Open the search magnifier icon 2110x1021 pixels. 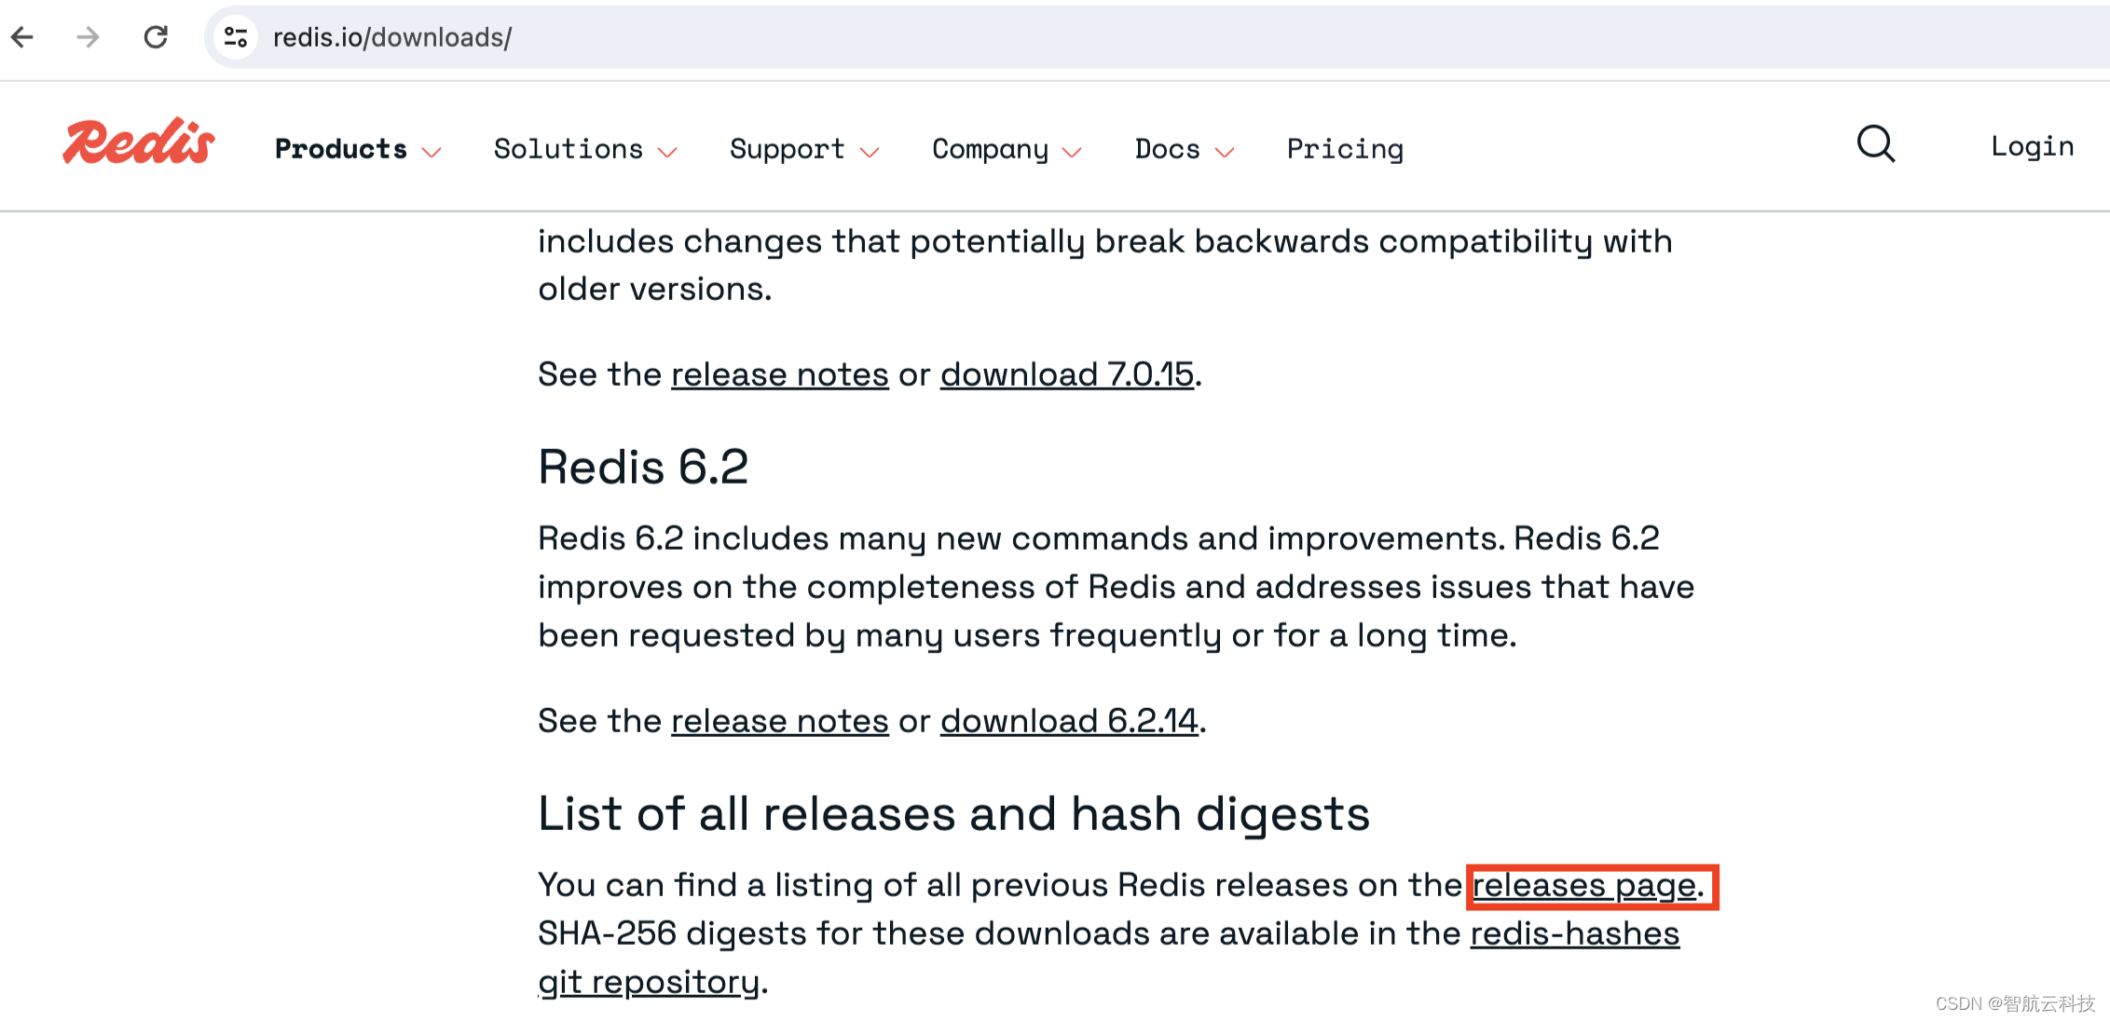[x=1876, y=144]
